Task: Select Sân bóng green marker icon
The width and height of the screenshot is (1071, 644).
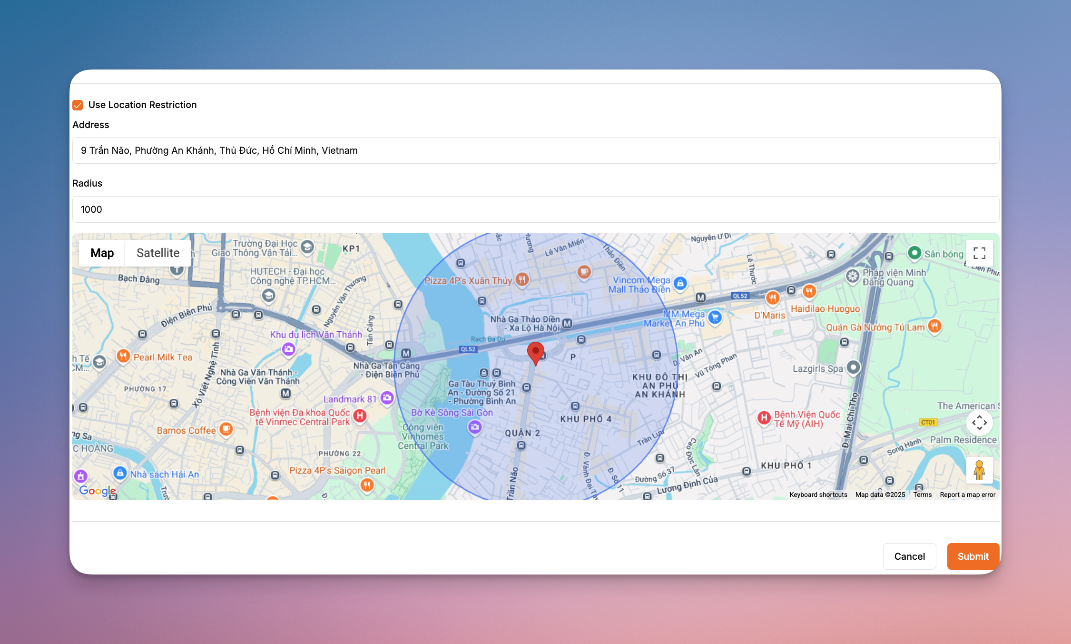Action: coord(914,253)
